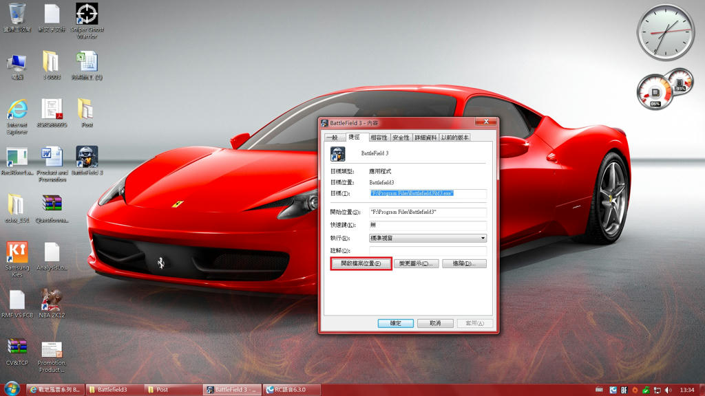
Task: Click the volume speaker tray icon
Action: pyautogui.click(x=668, y=390)
